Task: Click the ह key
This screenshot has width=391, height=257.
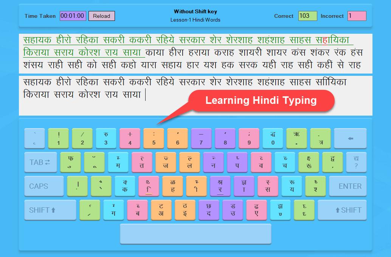Action: click(172, 186)
